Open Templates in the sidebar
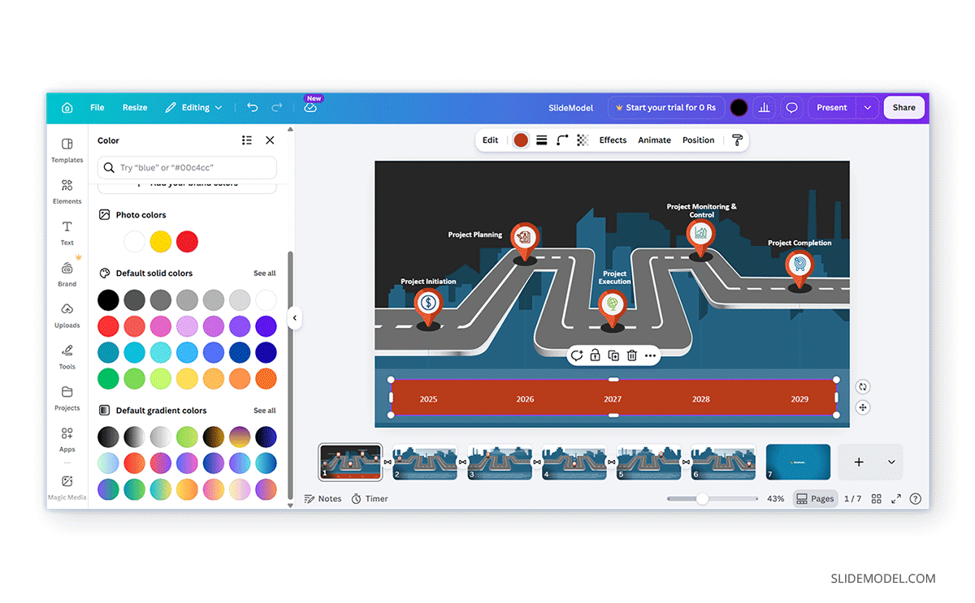Viewport: 975px width, 603px height. coord(67,150)
